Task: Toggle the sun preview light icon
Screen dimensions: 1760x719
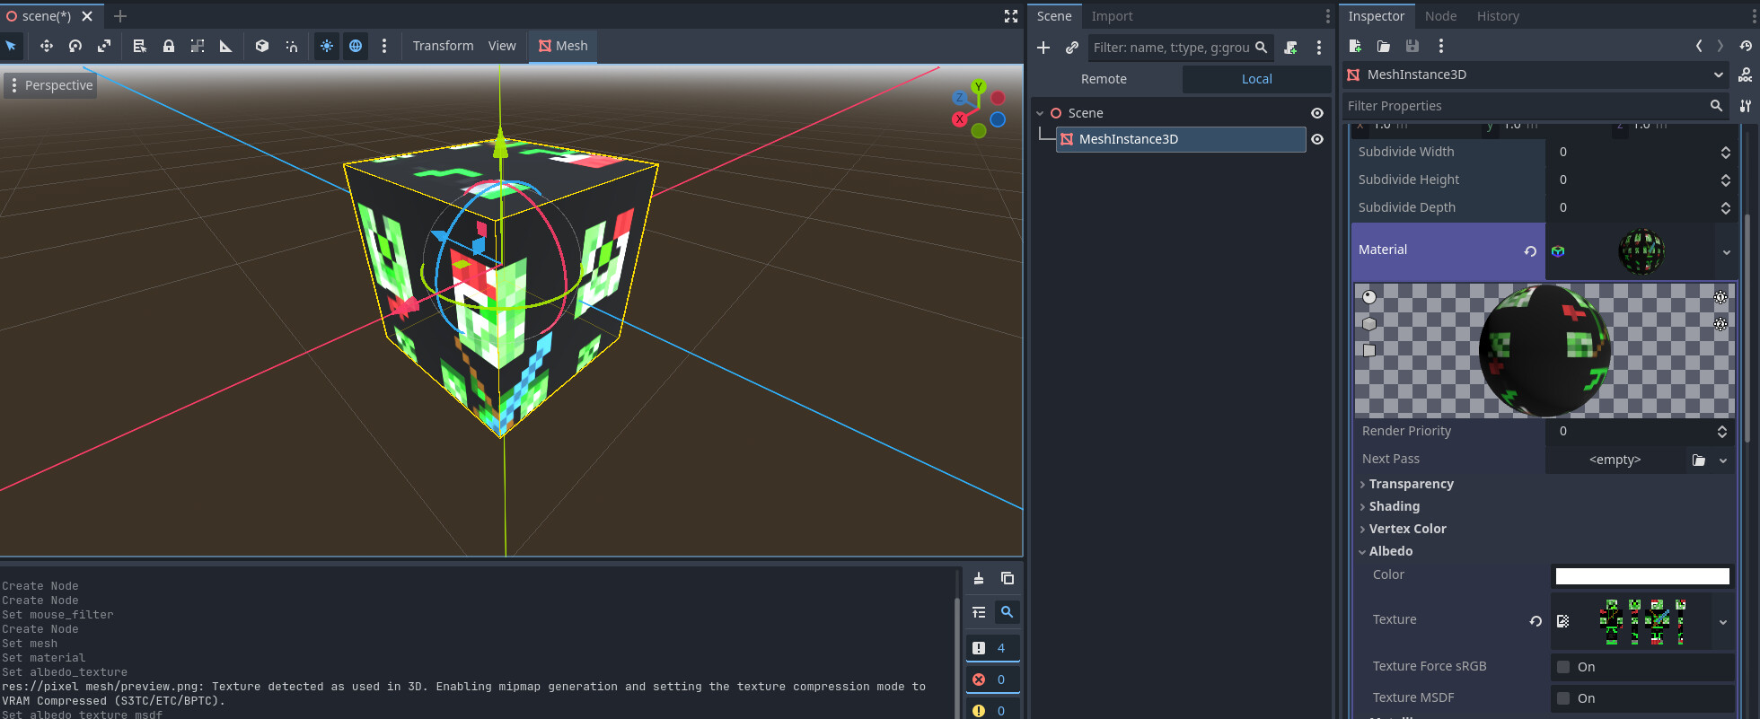Action: coord(327,46)
